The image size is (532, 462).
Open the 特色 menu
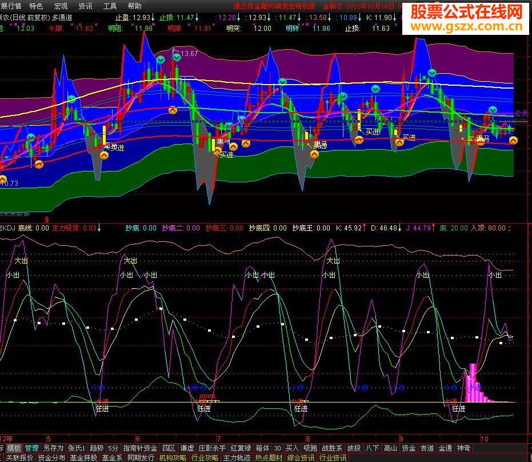point(36,6)
